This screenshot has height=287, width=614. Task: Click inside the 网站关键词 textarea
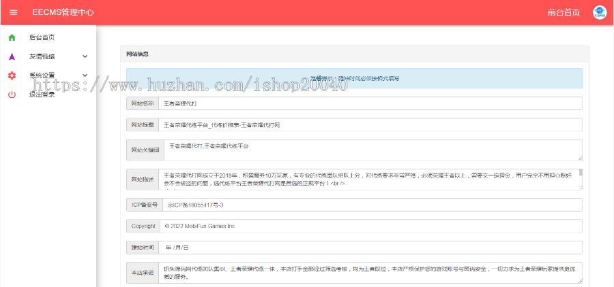point(370,150)
